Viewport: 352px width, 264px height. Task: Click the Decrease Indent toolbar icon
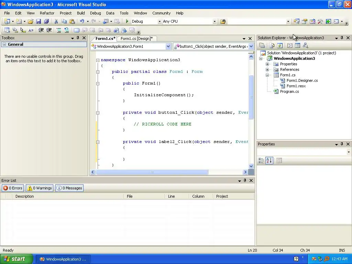41,30
